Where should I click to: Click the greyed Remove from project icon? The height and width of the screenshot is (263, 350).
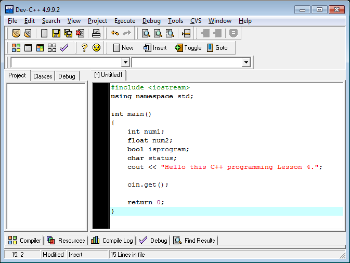point(217,33)
